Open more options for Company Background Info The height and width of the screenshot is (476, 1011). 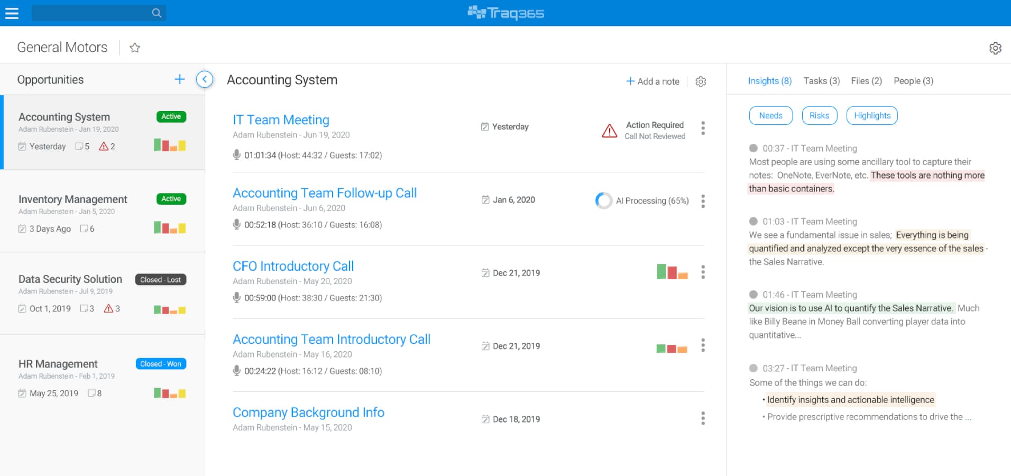tap(703, 418)
